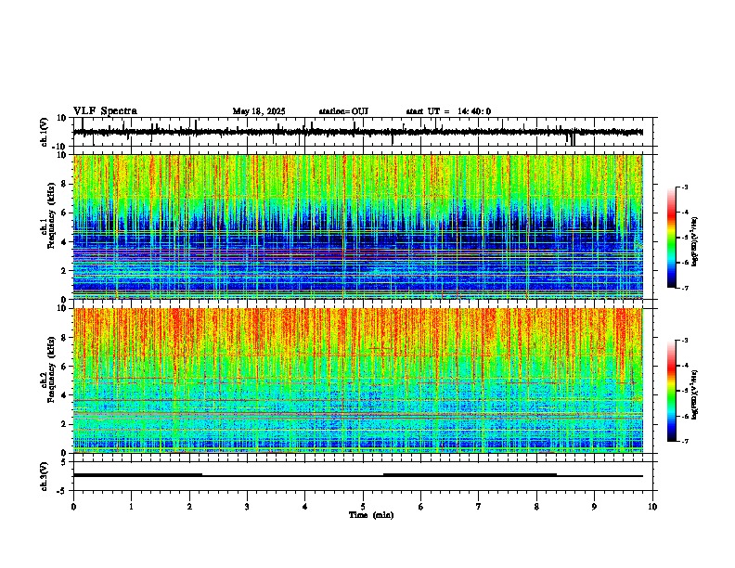Click the "4" kHz tick on ch.2 spectrogram axis
Image resolution: width=735 pixels, height=568 pixels.
(x=64, y=395)
